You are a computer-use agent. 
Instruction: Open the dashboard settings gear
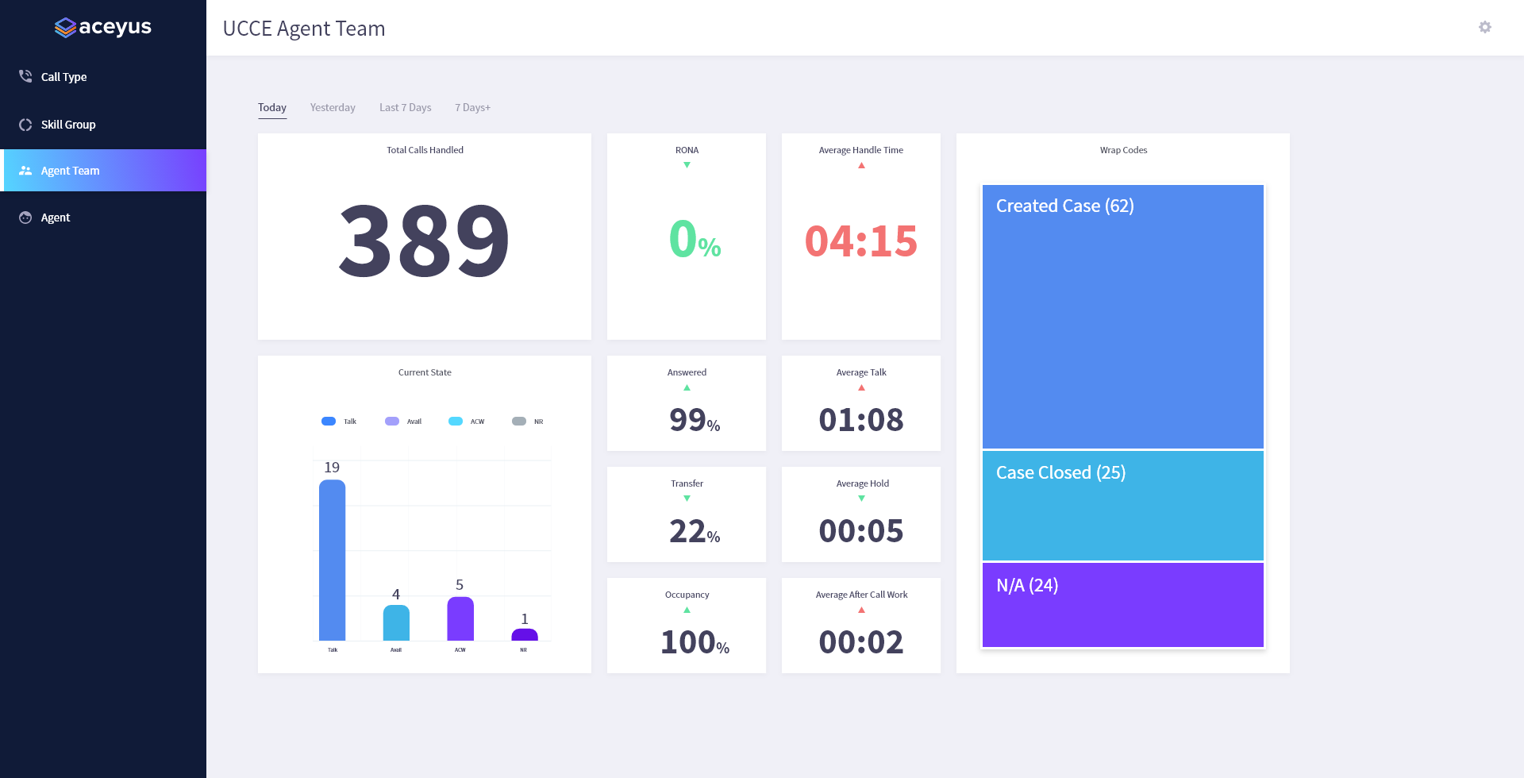1484,27
